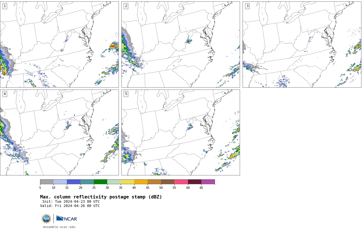
Task: Open ensemble member 1 postage stamp map
Action: click(59, 44)
